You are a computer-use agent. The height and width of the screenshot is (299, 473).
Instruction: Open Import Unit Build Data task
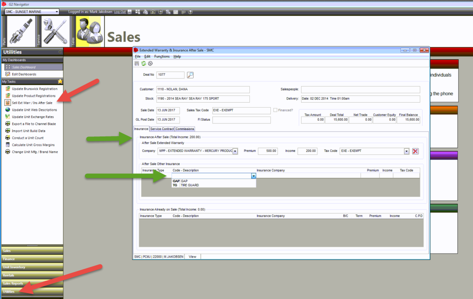pos(28,131)
